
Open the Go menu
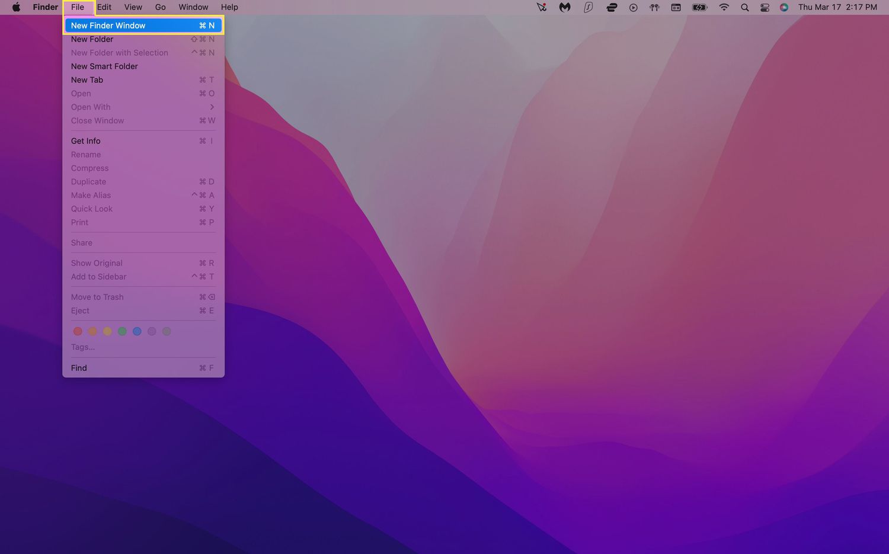pyautogui.click(x=160, y=7)
